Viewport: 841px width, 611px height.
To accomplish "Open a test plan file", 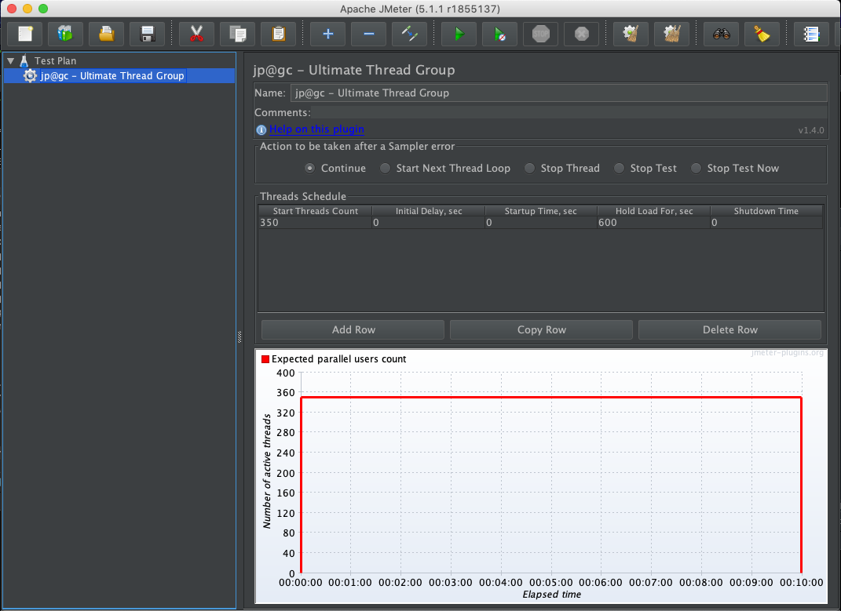I will pos(106,34).
